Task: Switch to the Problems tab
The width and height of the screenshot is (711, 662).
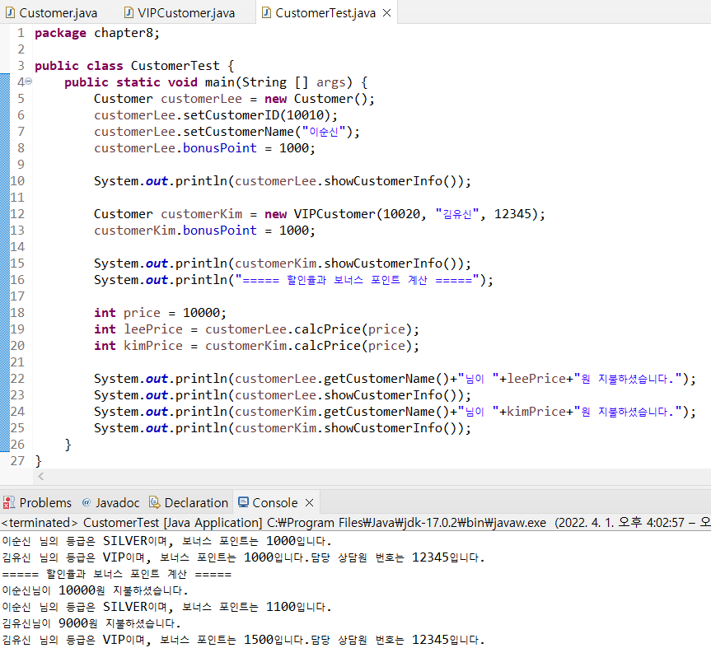Action: point(45,502)
